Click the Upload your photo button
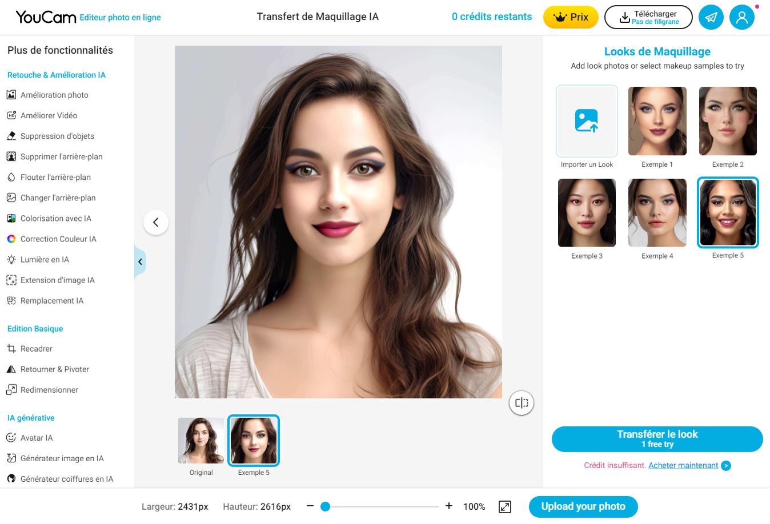 tap(583, 506)
